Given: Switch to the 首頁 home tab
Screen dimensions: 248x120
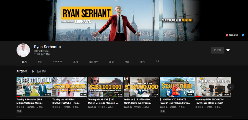Looking at the screenshot, I should coord(24,62).
